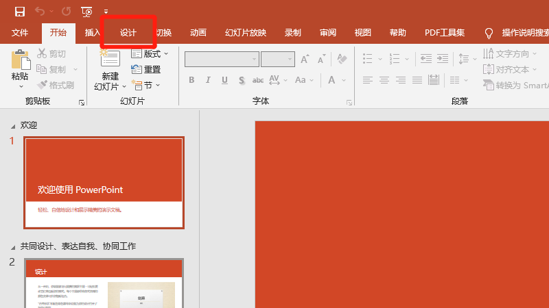
Task: Toggle Italic text formatting
Action: coord(208,81)
